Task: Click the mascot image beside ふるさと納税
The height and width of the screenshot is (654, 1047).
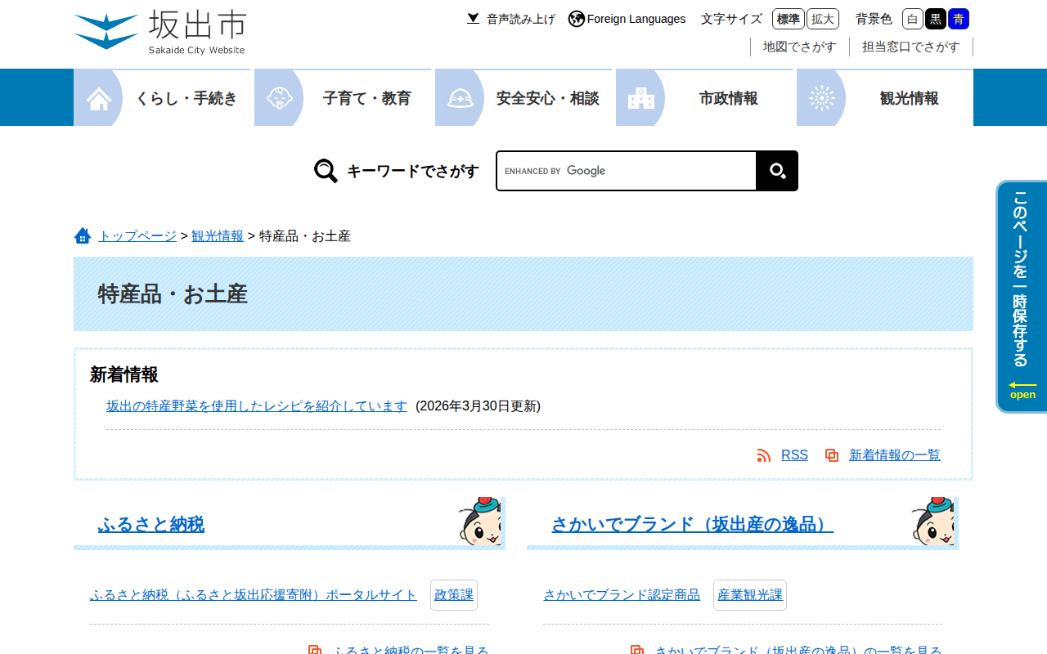Action: pyautogui.click(x=480, y=522)
